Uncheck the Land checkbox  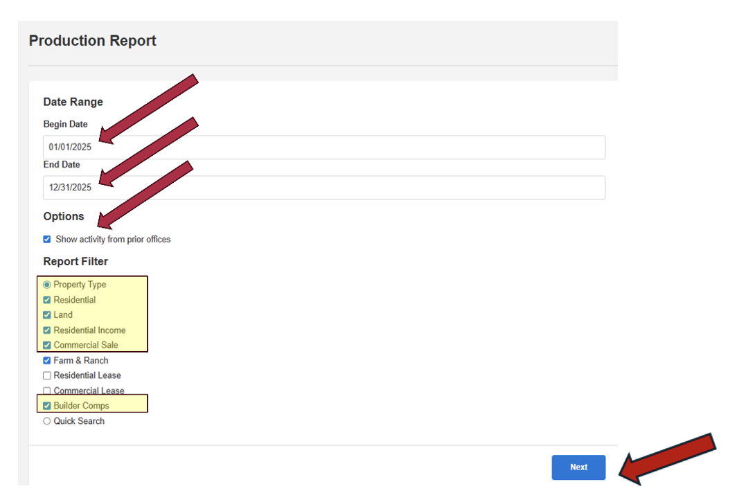(x=47, y=315)
